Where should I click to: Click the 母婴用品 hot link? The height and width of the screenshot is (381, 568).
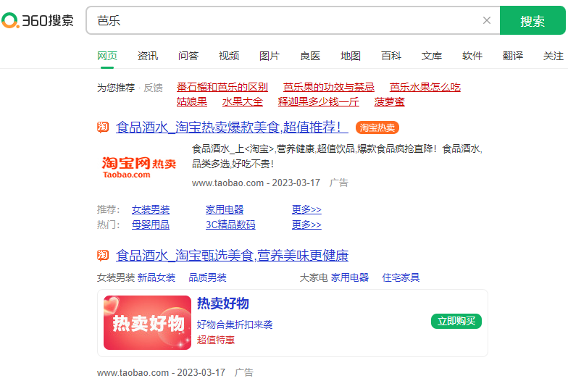tap(151, 225)
